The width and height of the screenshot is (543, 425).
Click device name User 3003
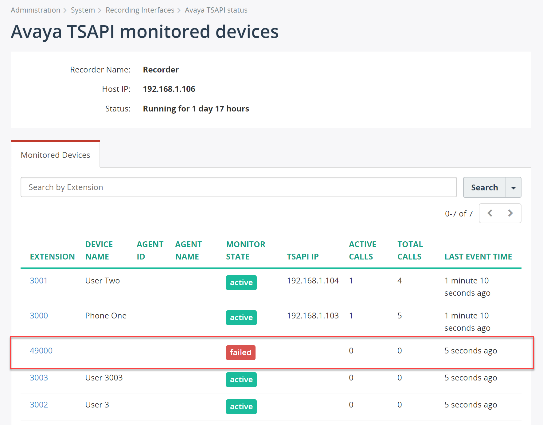(104, 378)
